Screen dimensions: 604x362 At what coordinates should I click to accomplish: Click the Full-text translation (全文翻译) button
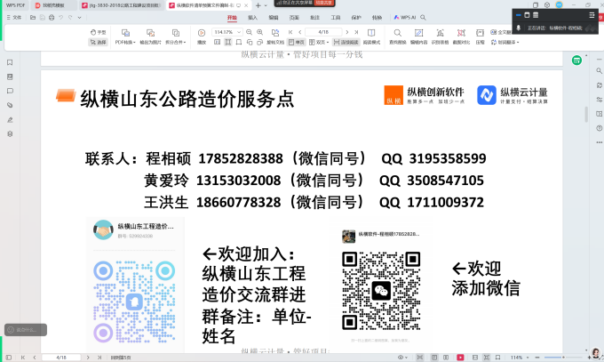click(x=501, y=32)
